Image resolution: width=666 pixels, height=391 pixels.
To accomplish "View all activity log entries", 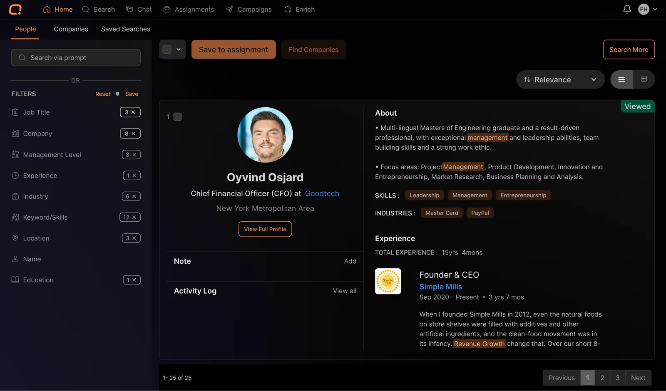I will pyautogui.click(x=345, y=291).
